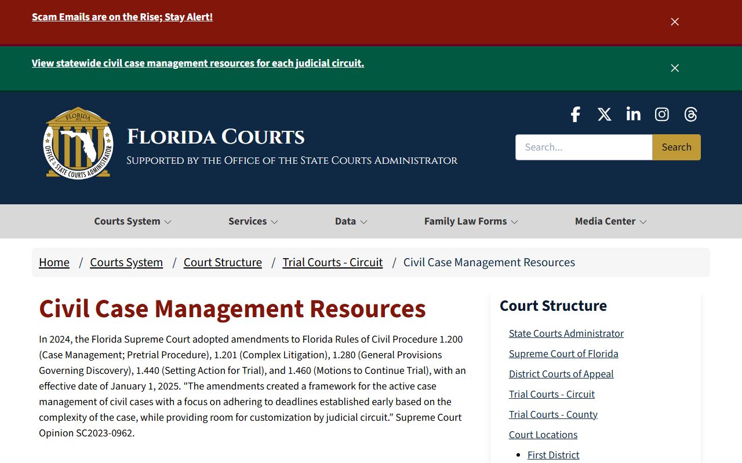Viewport: 742px width, 463px height.
Task: Open the Threads social icon
Action: click(690, 114)
